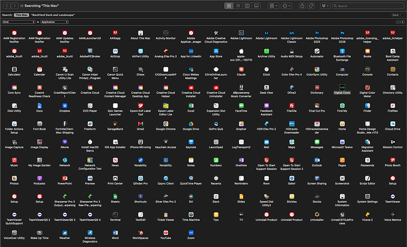Screen dimensions: 407x247
Task: Add a search criteria with plus button
Action: pyautogui.click(x=402, y=22)
